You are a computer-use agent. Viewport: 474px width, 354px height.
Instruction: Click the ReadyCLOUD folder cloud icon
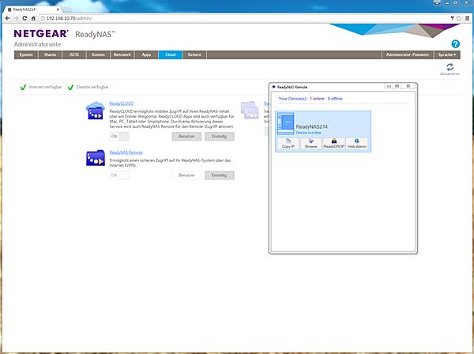click(96, 111)
